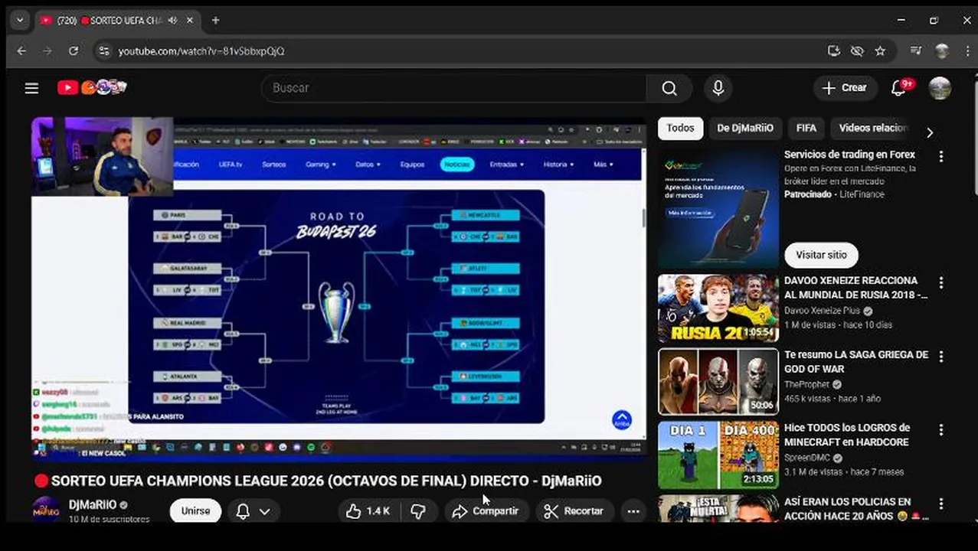The height and width of the screenshot is (551, 978).
Task: Open options for the policías video
Action: coord(940,504)
